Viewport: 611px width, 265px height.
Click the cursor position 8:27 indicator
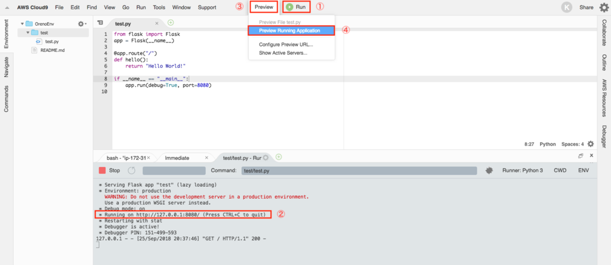529,144
